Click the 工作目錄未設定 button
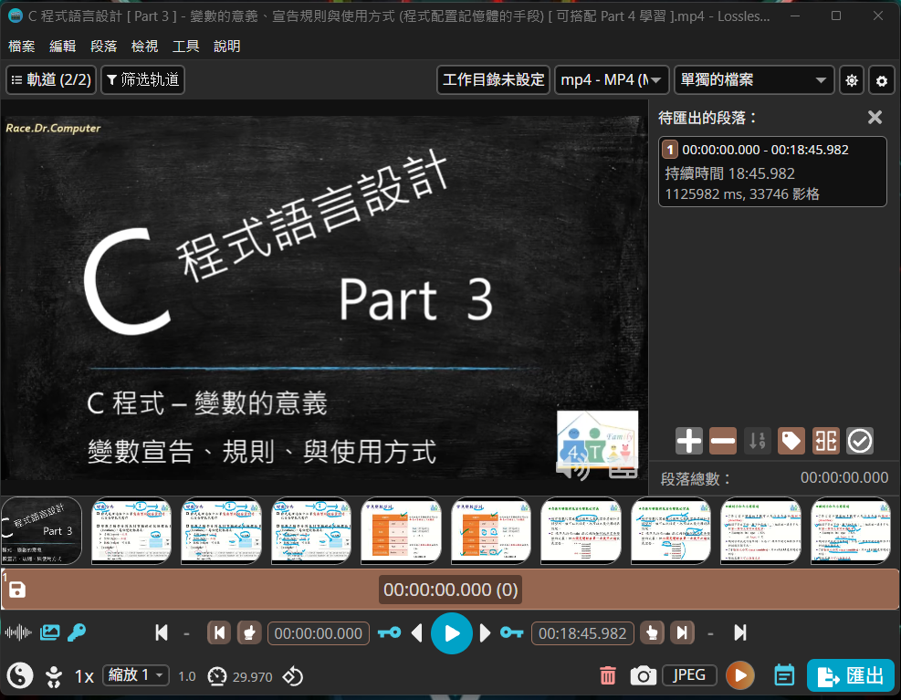The height and width of the screenshot is (700, 901). pyautogui.click(x=493, y=80)
